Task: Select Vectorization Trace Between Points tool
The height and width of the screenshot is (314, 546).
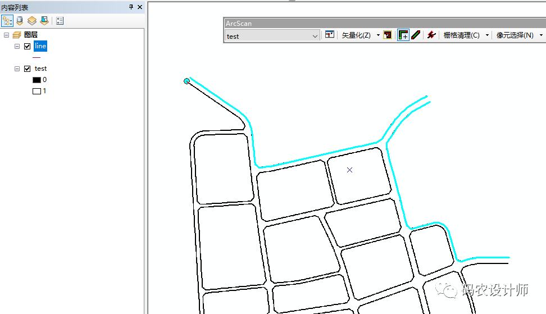Action: [x=416, y=35]
